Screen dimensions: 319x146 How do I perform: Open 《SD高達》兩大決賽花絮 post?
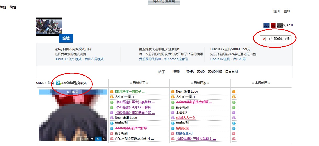point(135,102)
